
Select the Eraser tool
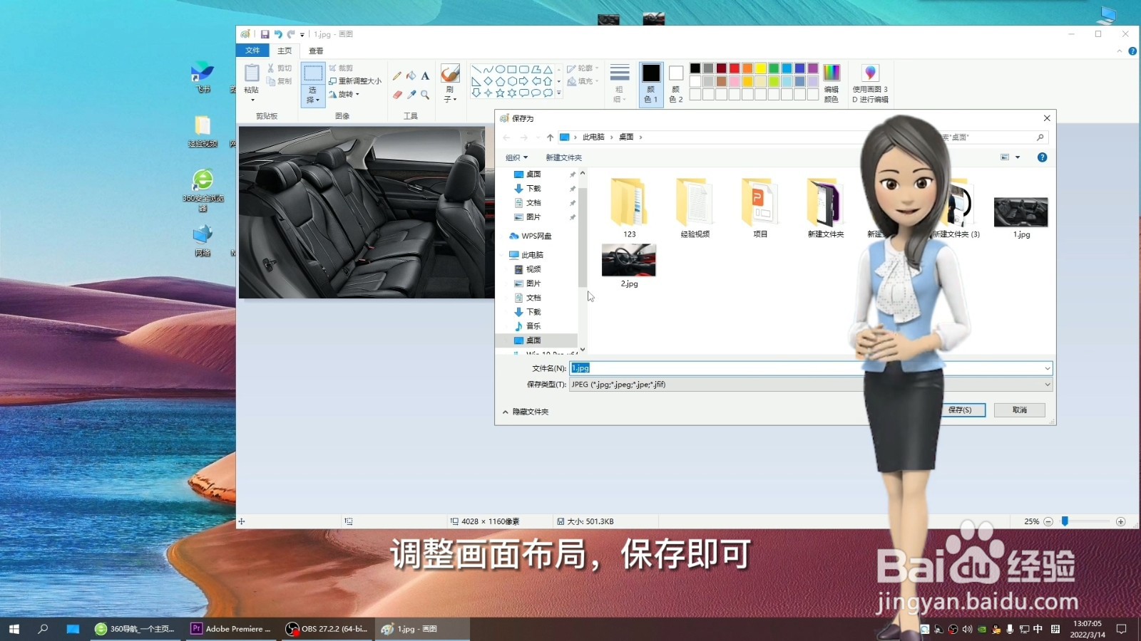397,94
